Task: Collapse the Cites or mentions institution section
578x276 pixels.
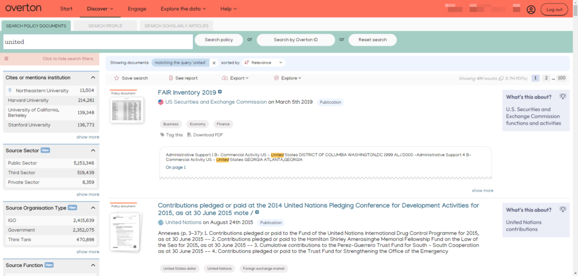Action: 93,78
